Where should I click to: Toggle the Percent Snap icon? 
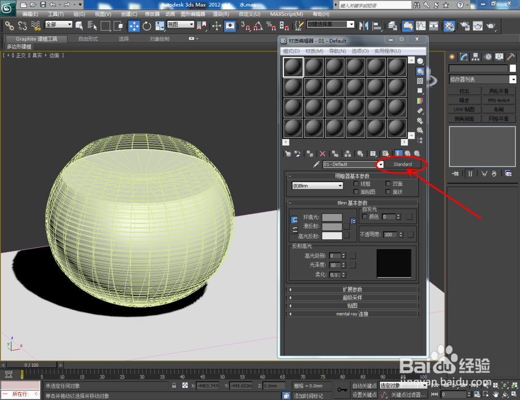click(271, 26)
